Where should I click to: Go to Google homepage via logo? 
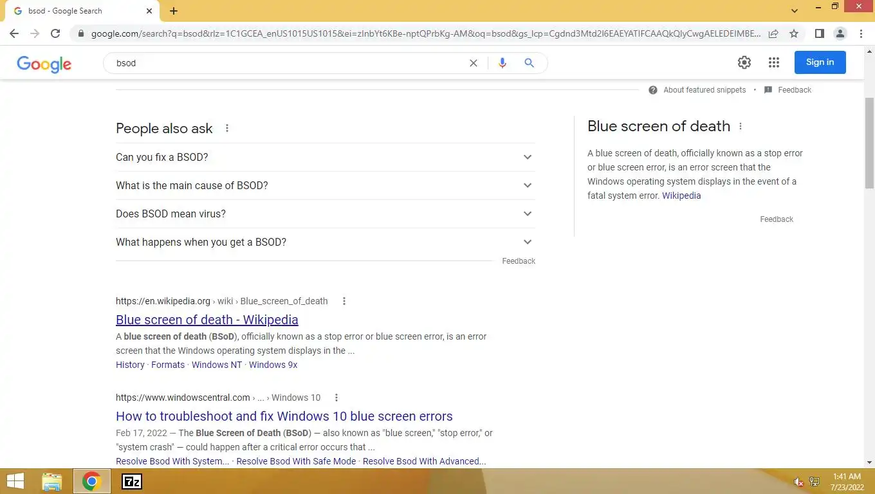click(x=44, y=64)
